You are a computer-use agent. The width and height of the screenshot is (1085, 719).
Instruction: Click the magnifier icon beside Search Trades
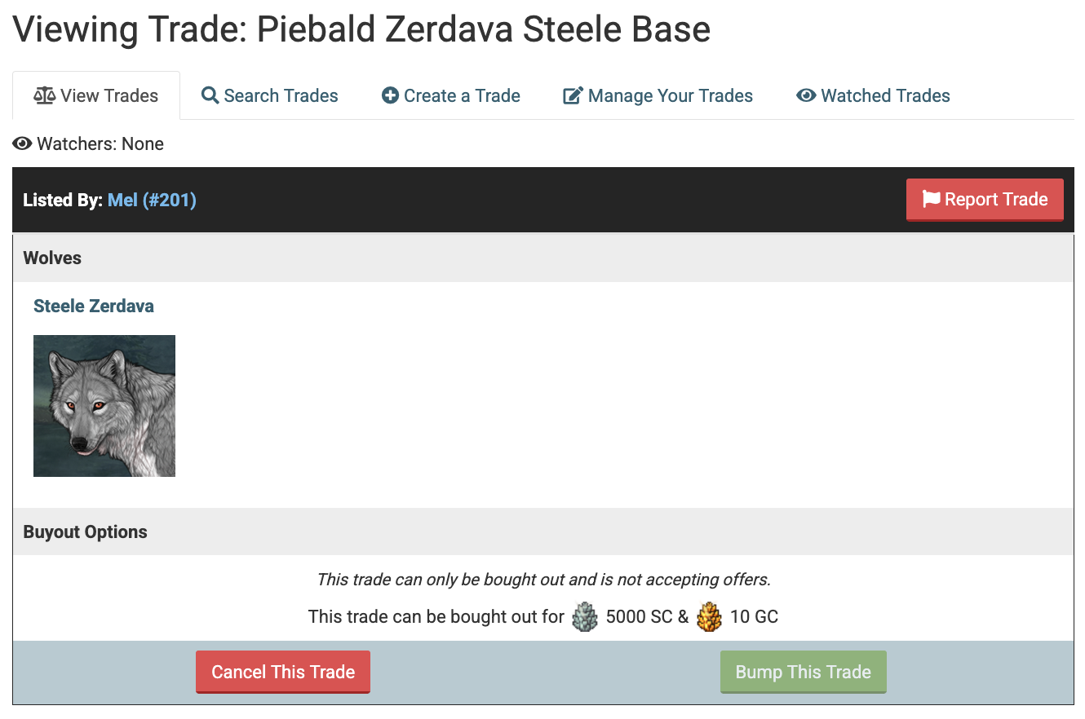(210, 95)
